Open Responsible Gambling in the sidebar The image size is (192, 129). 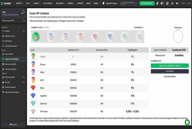point(13,92)
